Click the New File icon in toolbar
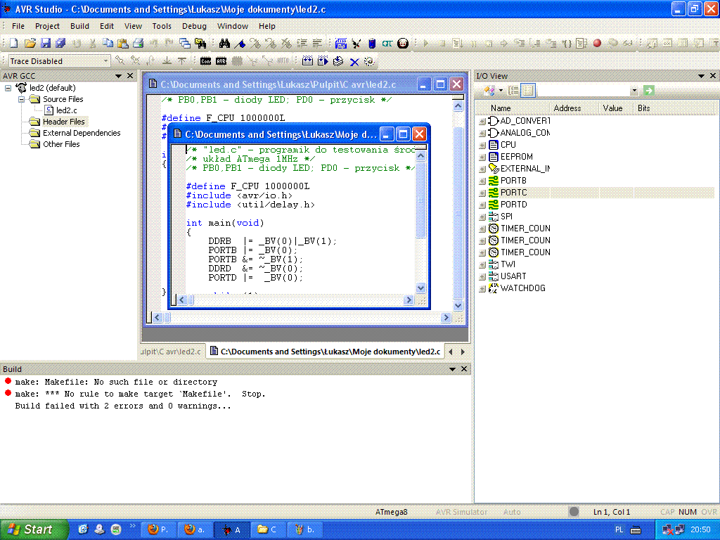 [x=13, y=44]
